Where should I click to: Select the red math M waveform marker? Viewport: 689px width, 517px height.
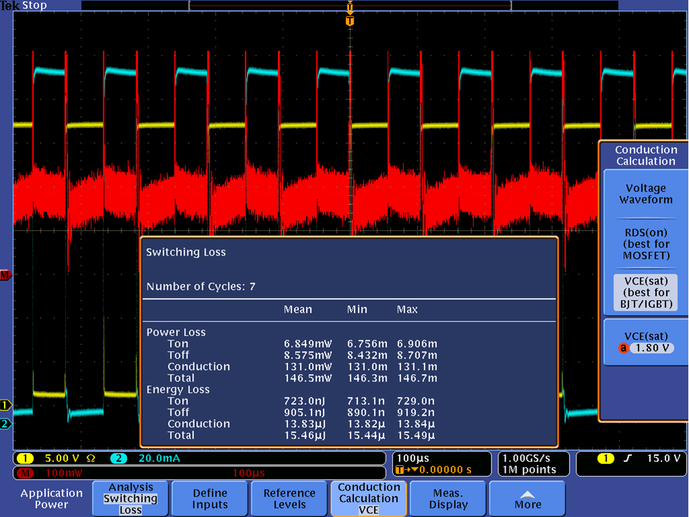(5, 275)
